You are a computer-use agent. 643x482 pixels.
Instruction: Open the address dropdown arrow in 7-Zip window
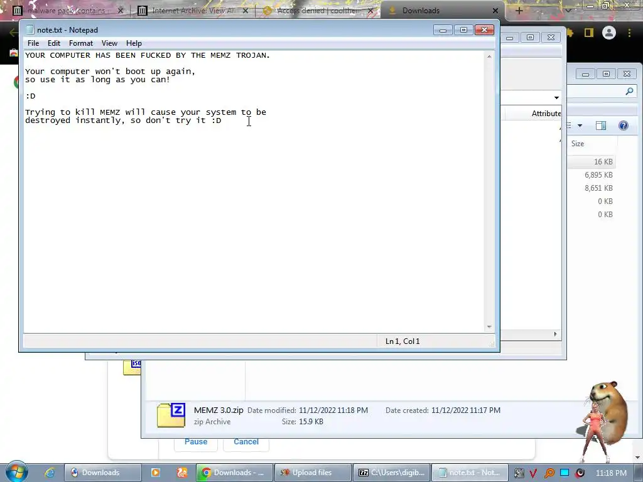556,97
